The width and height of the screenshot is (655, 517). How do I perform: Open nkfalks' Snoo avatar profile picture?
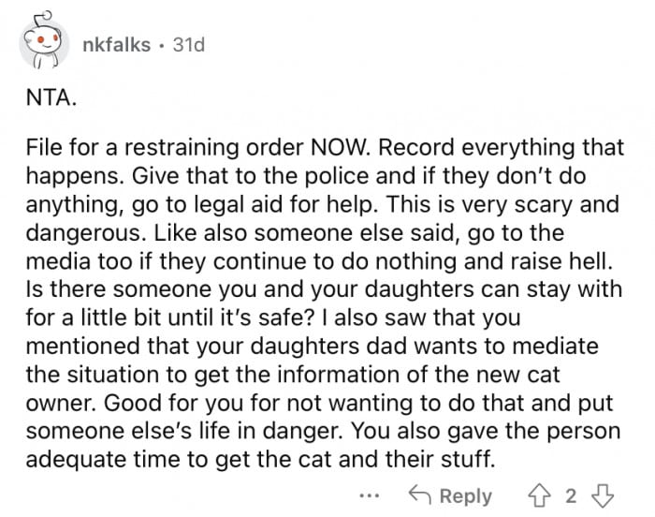[43, 41]
